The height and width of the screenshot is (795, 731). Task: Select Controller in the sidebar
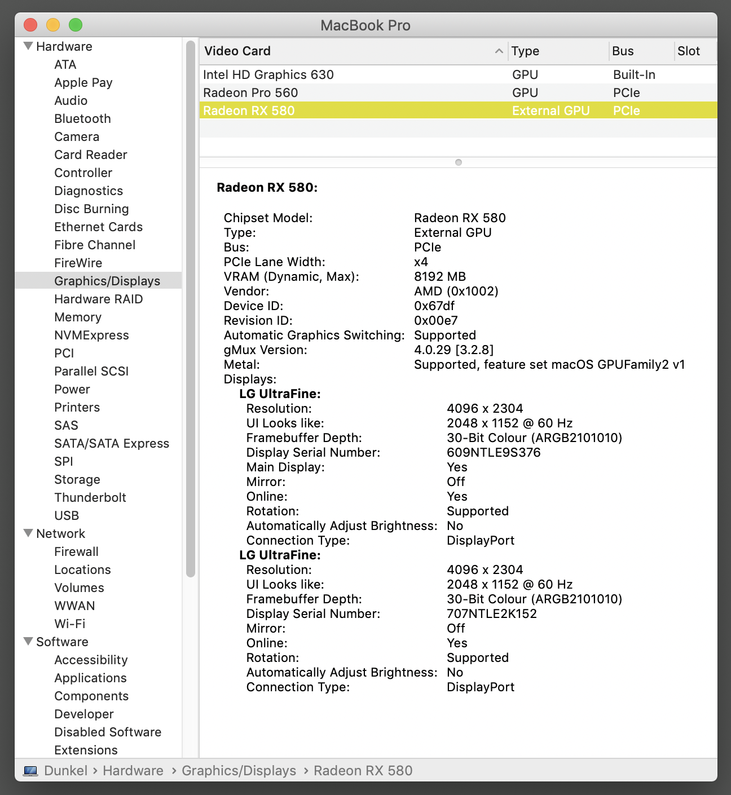coord(83,173)
